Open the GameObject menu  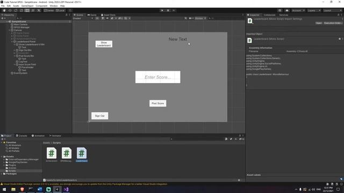tap(27, 6)
